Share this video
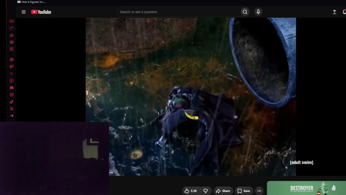Screen dimensions: 346x195 tap(223, 191)
